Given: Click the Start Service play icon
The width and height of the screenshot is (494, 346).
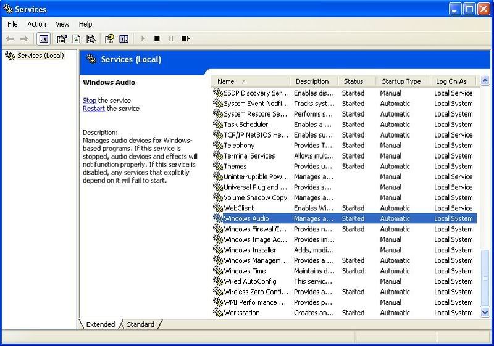Looking at the screenshot, I should [x=143, y=39].
